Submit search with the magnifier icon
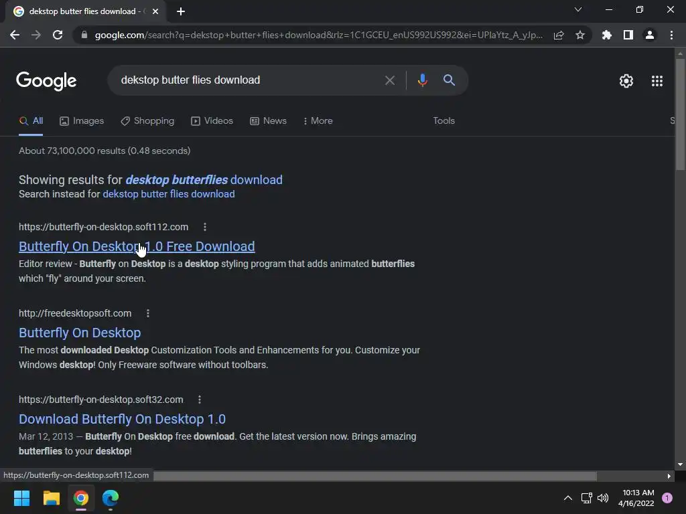 [449, 80]
